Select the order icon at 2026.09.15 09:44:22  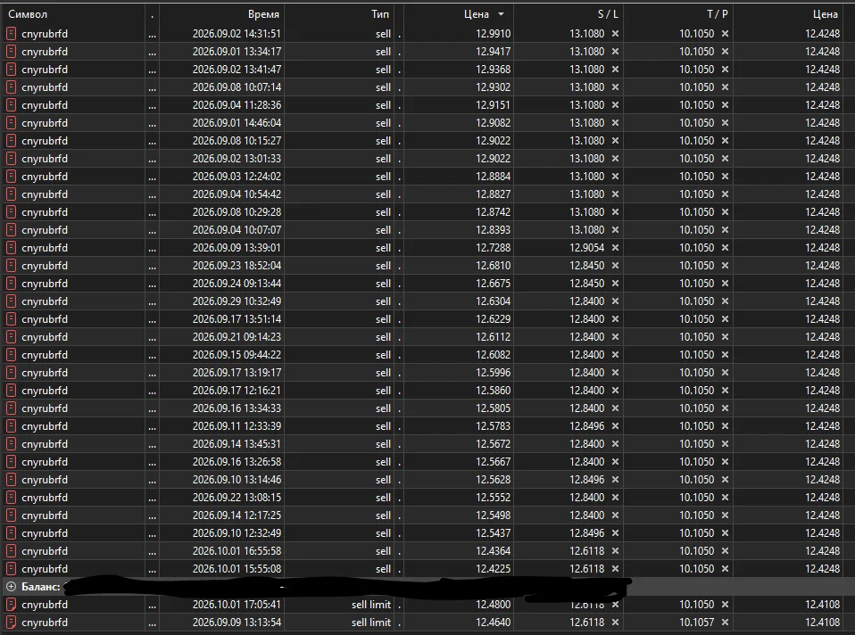click(x=11, y=355)
